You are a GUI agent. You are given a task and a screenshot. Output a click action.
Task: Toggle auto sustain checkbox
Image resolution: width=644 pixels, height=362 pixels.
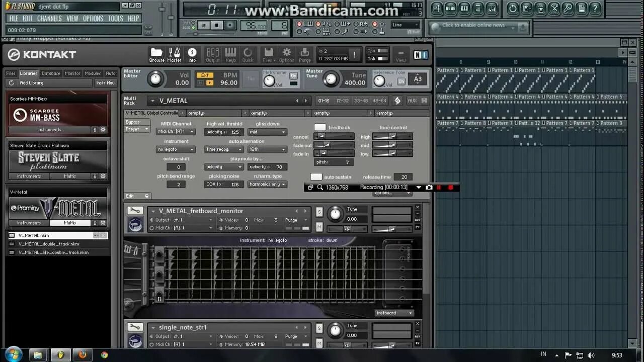316,177
